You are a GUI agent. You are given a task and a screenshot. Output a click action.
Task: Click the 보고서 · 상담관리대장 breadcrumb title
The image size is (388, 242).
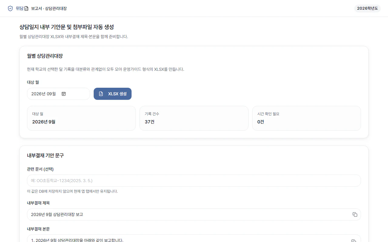pyautogui.click(x=49, y=8)
